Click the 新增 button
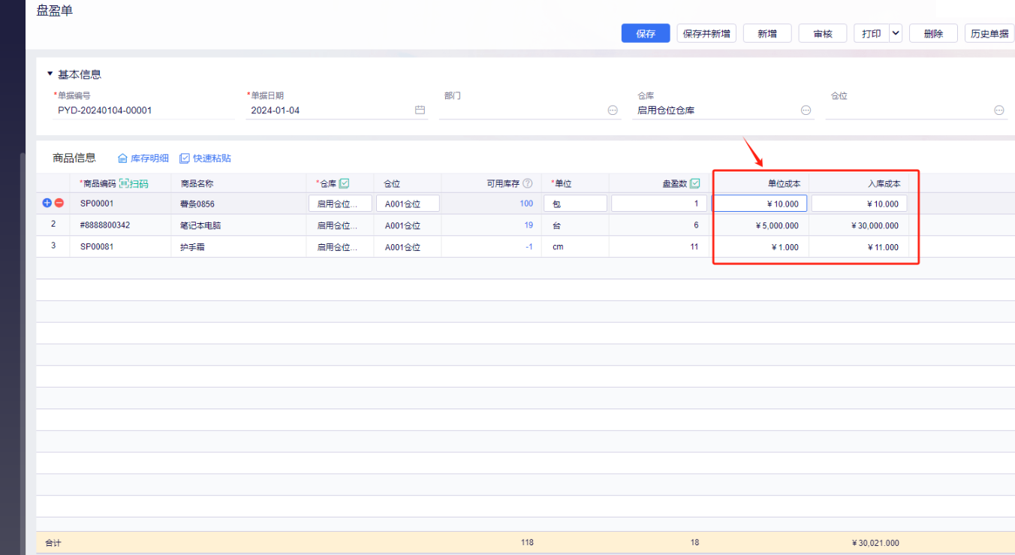Viewport: 1015px width, 555px height. click(767, 34)
